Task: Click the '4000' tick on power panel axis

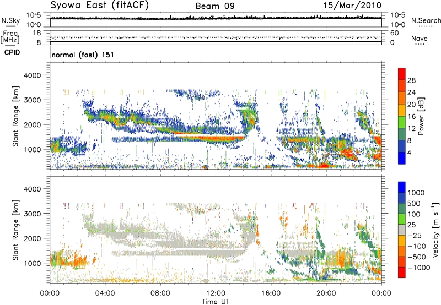Action: 32,75
